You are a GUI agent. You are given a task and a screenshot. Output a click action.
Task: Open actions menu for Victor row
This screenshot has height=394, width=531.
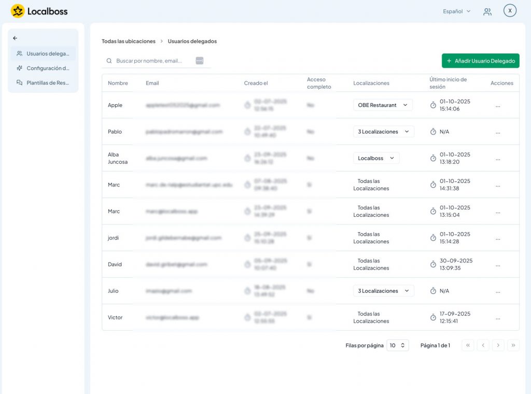click(x=498, y=318)
